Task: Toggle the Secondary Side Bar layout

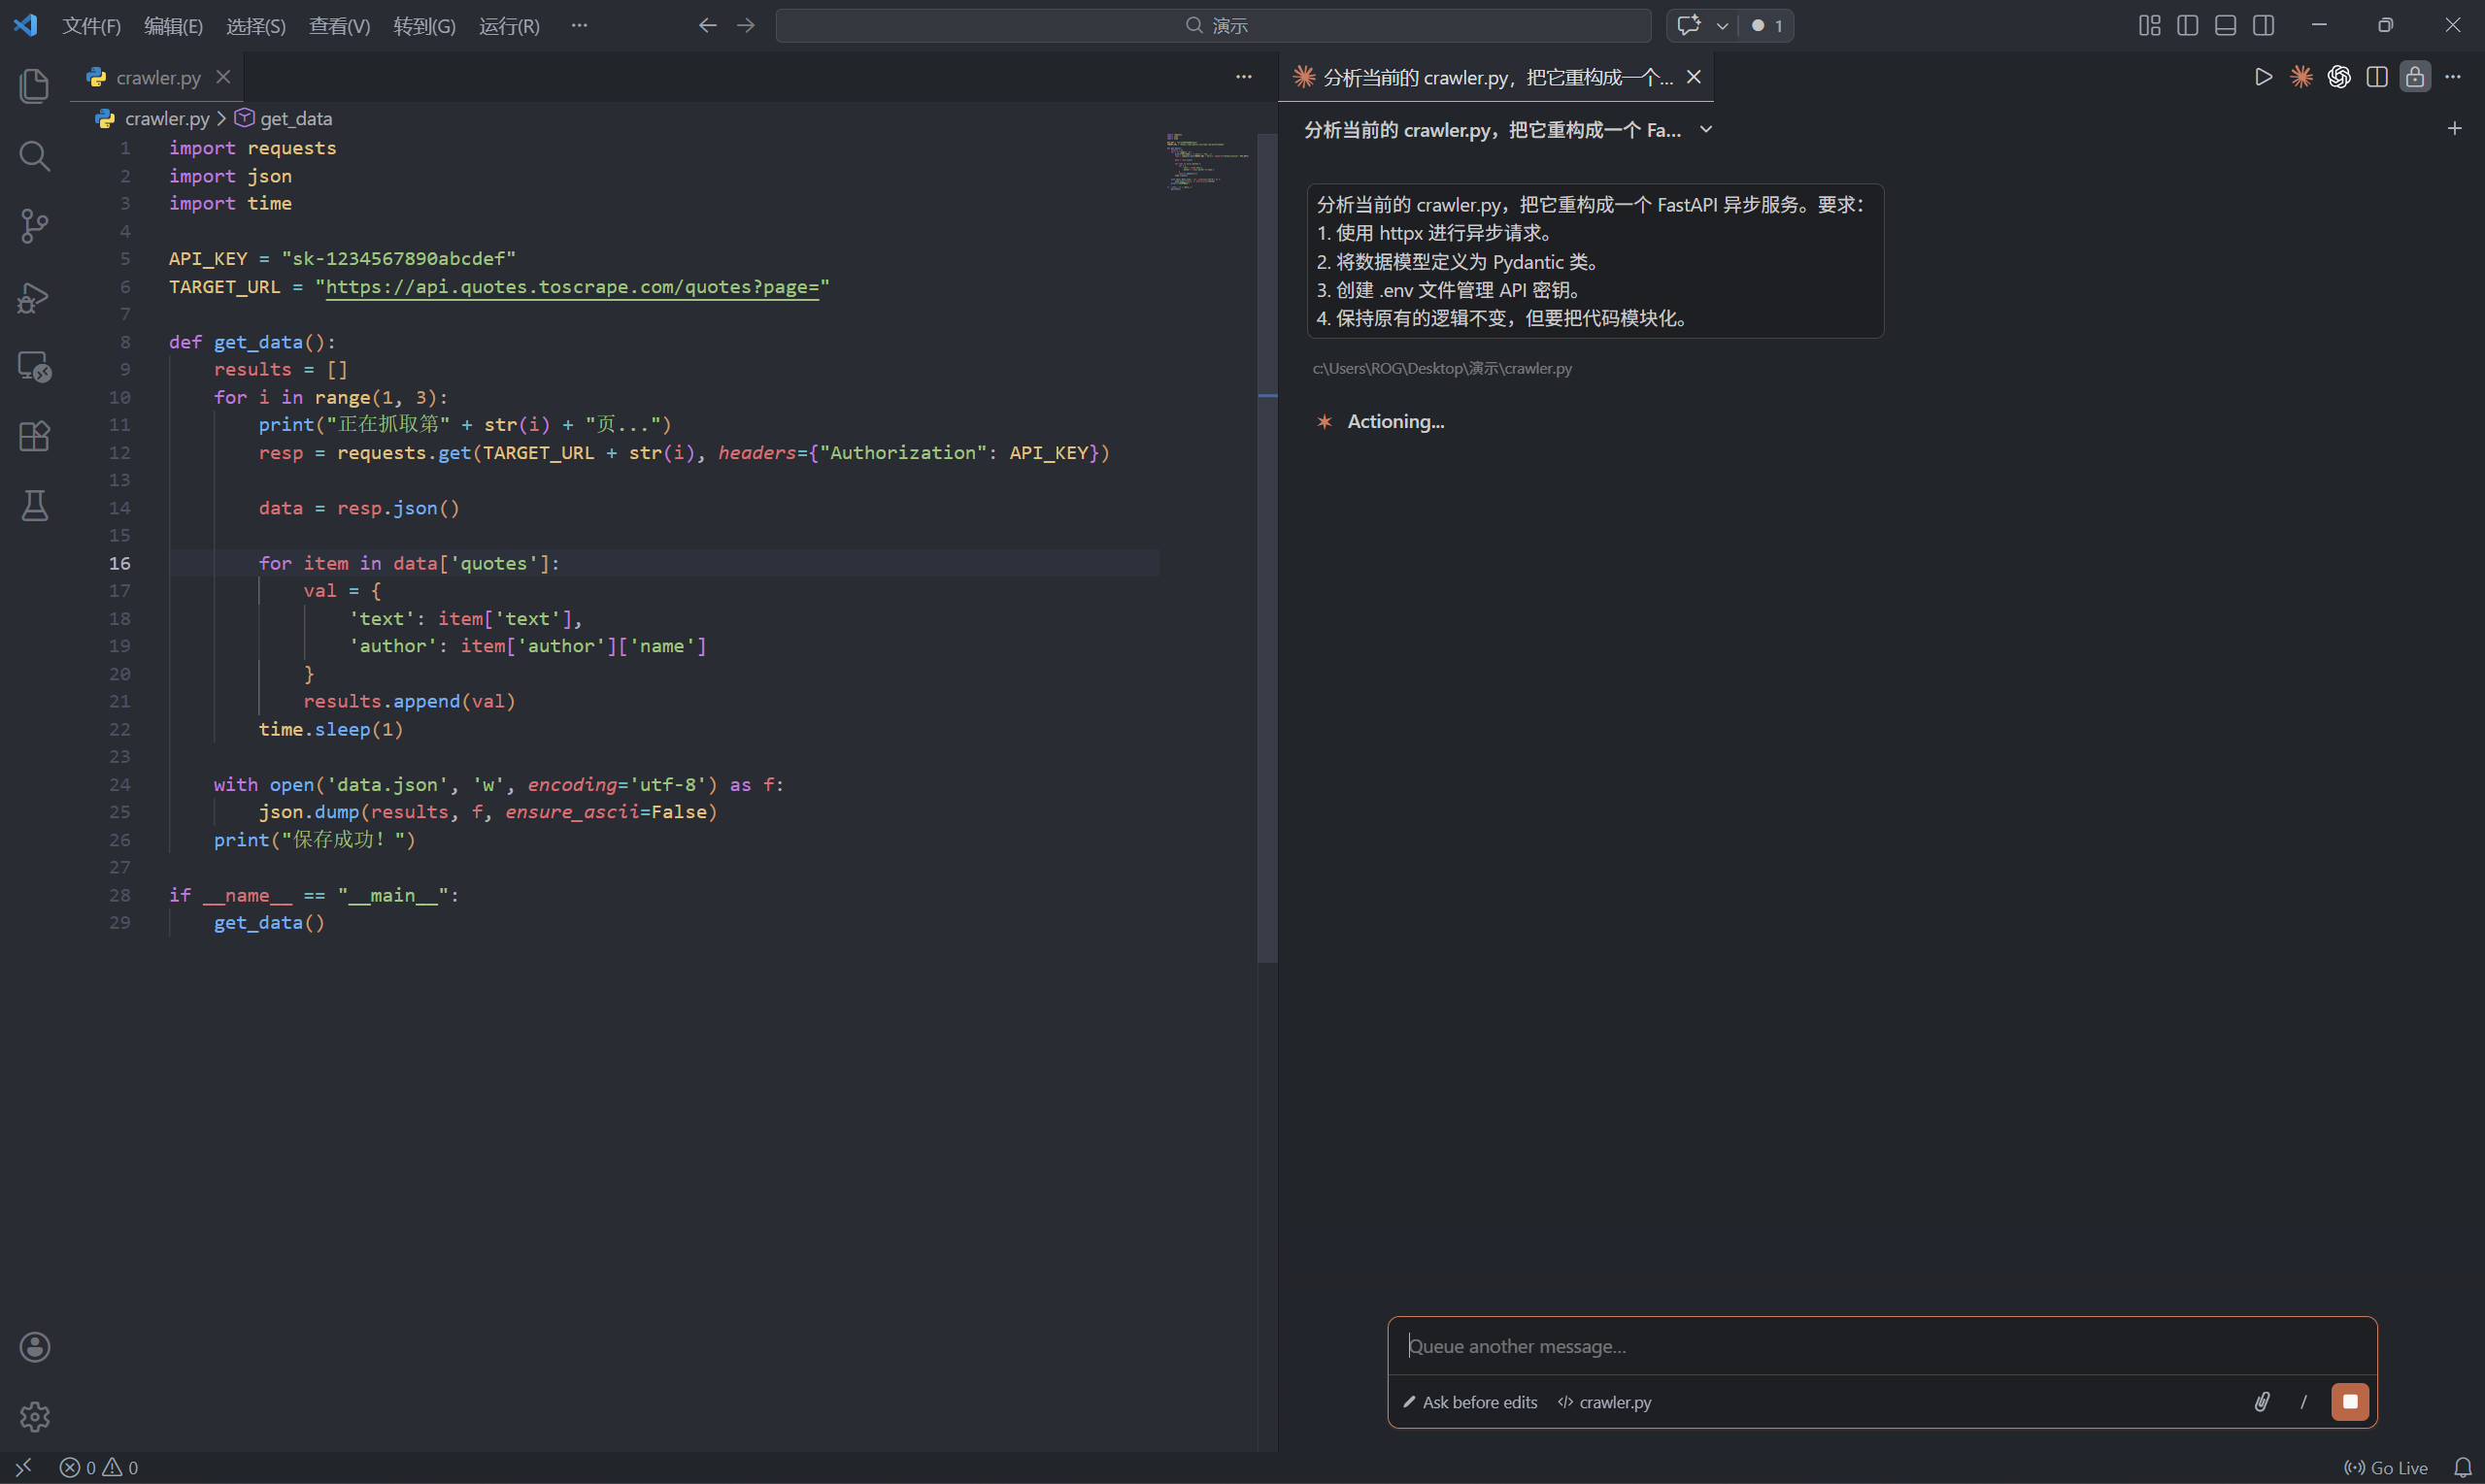Action: [2263, 25]
